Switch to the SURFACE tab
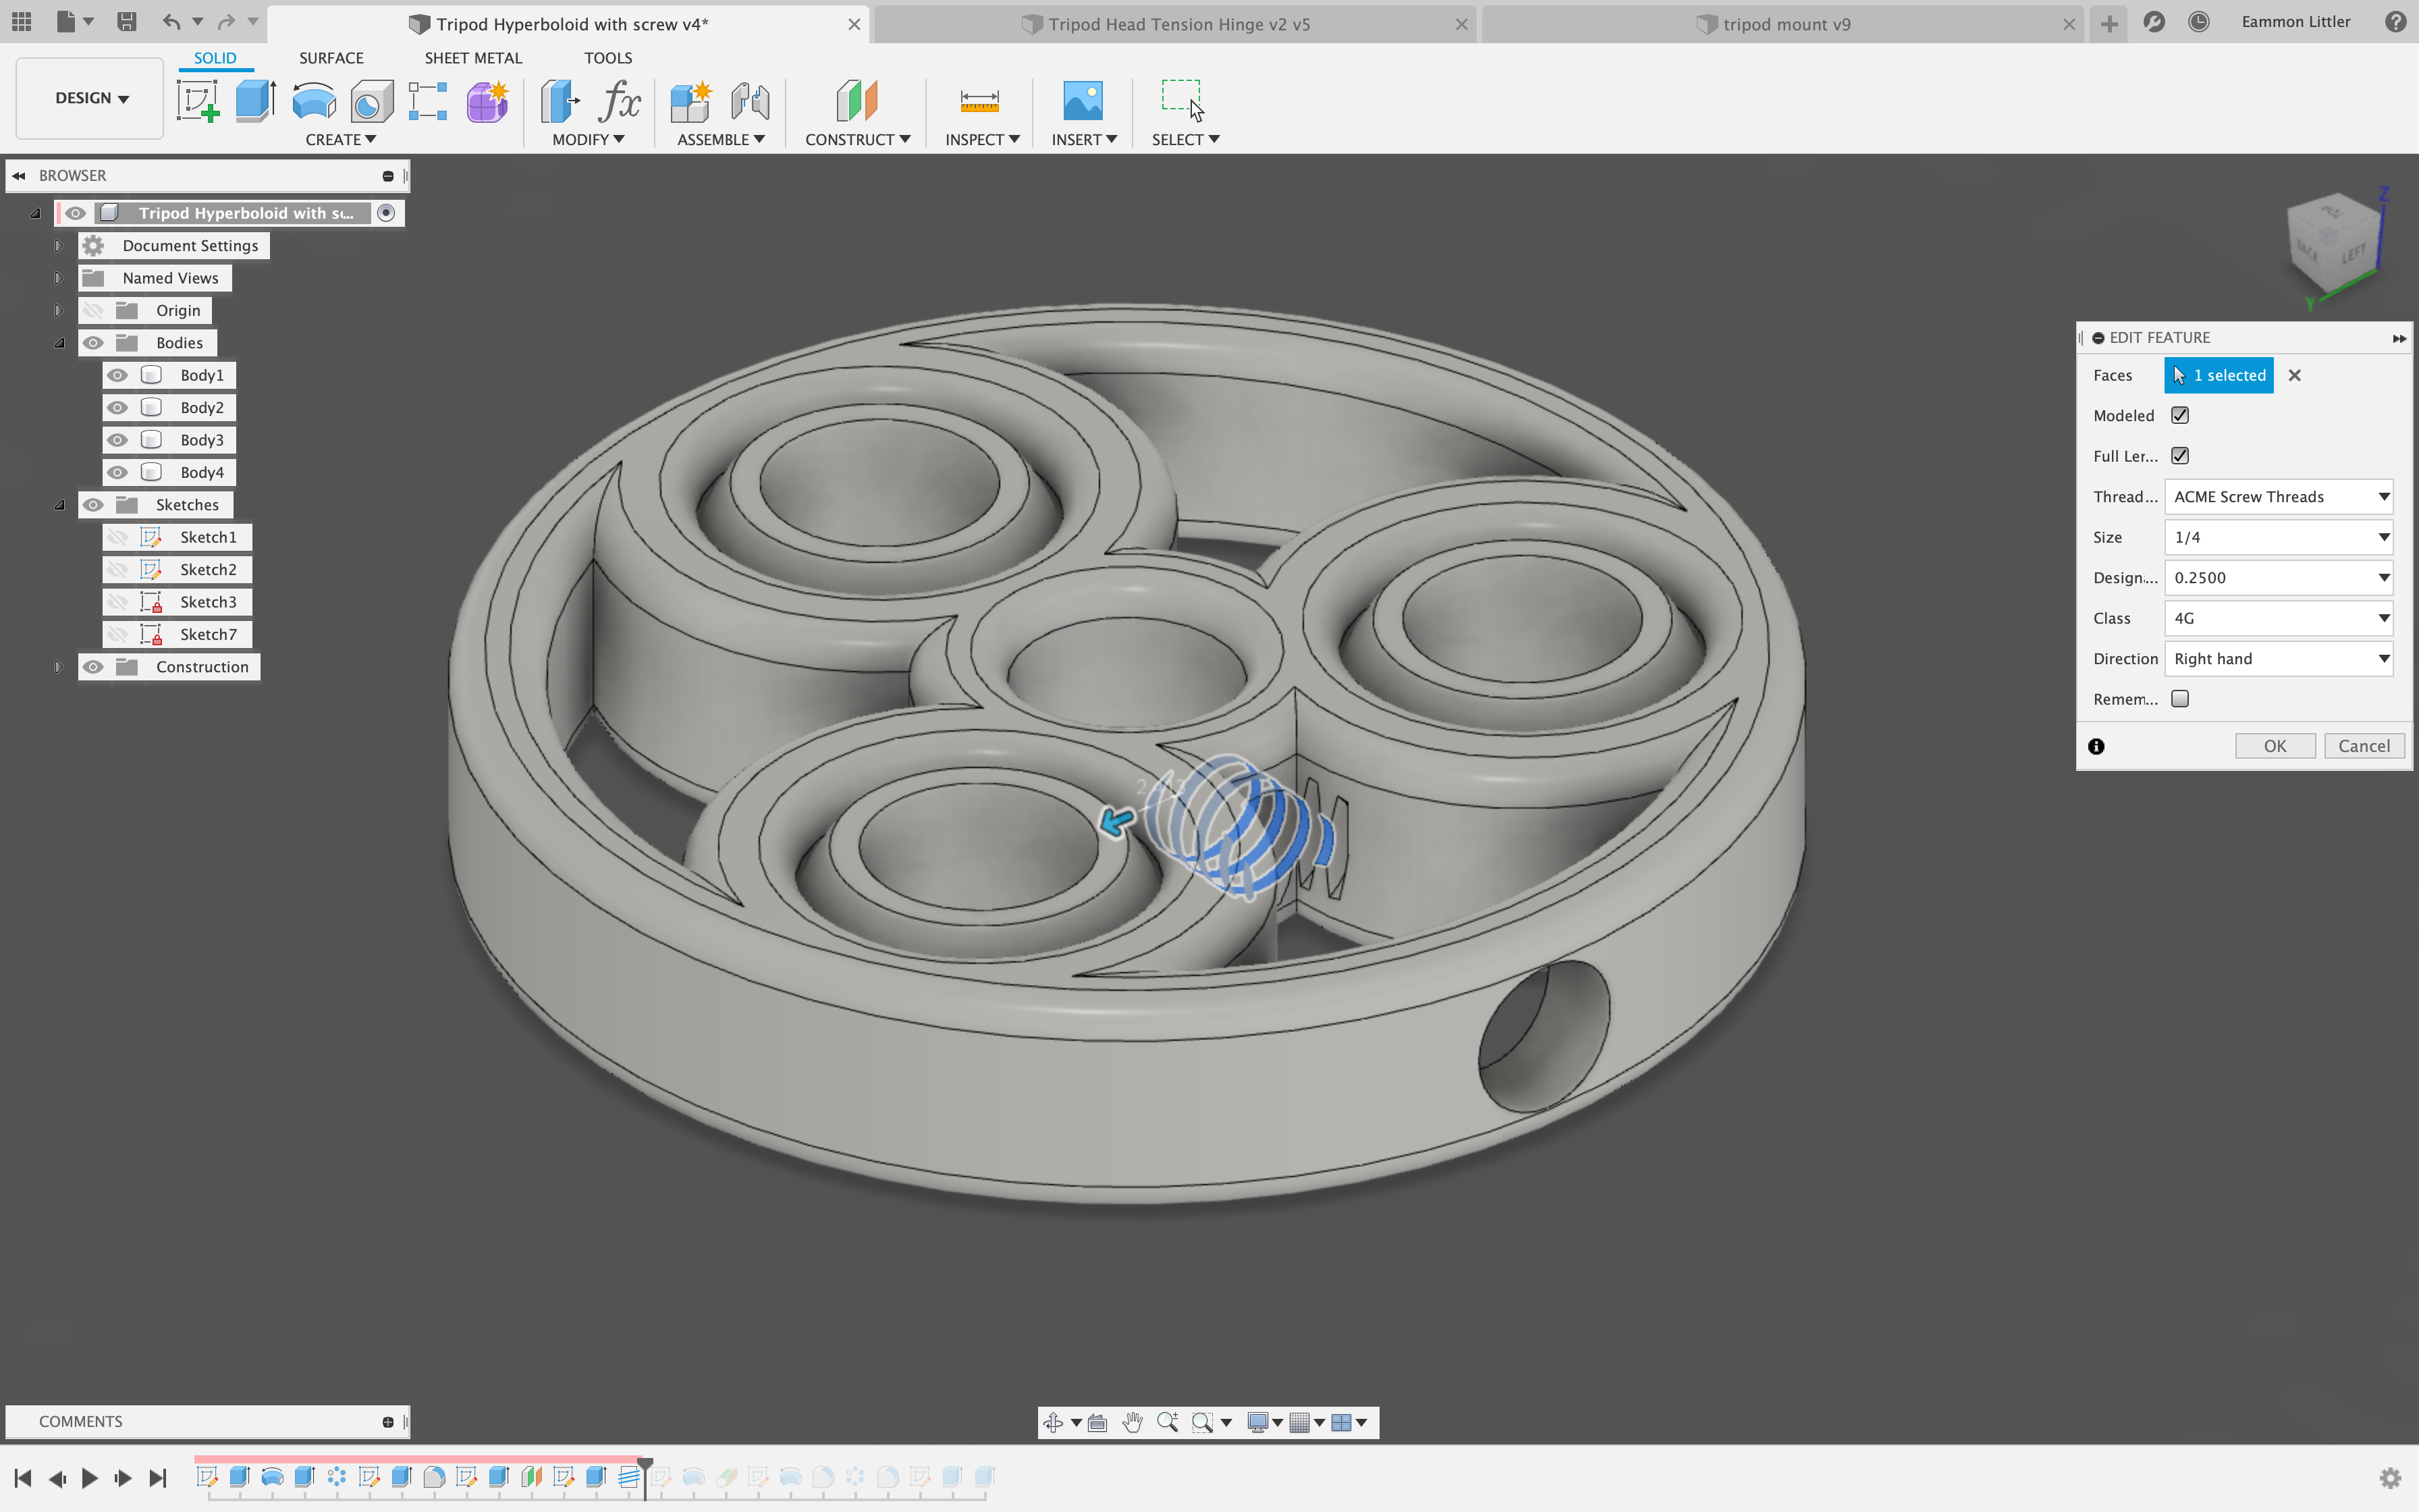 (x=331, y=58)
